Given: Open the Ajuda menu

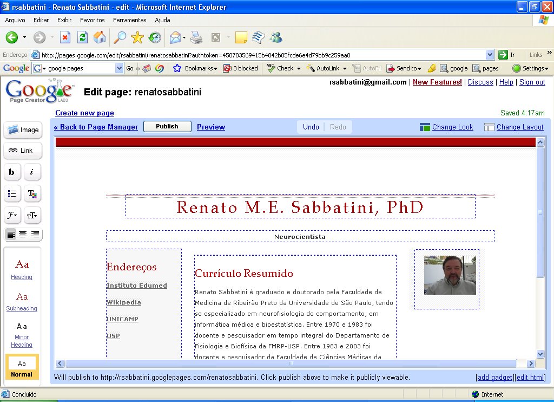Looking at the screenshot, I should point(162,20).
